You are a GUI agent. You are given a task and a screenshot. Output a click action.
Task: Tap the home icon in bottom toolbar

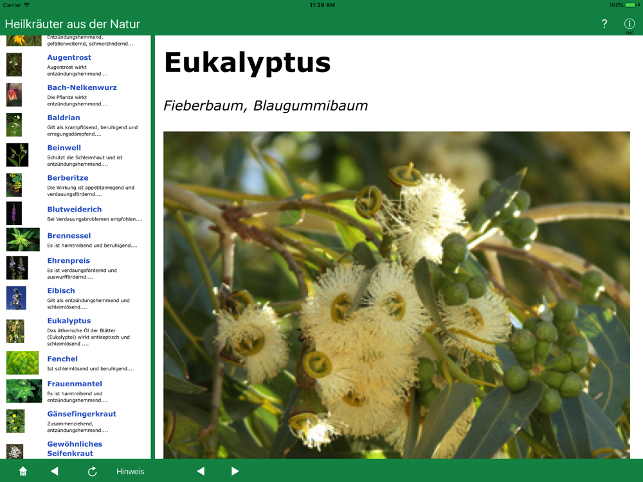23,471
